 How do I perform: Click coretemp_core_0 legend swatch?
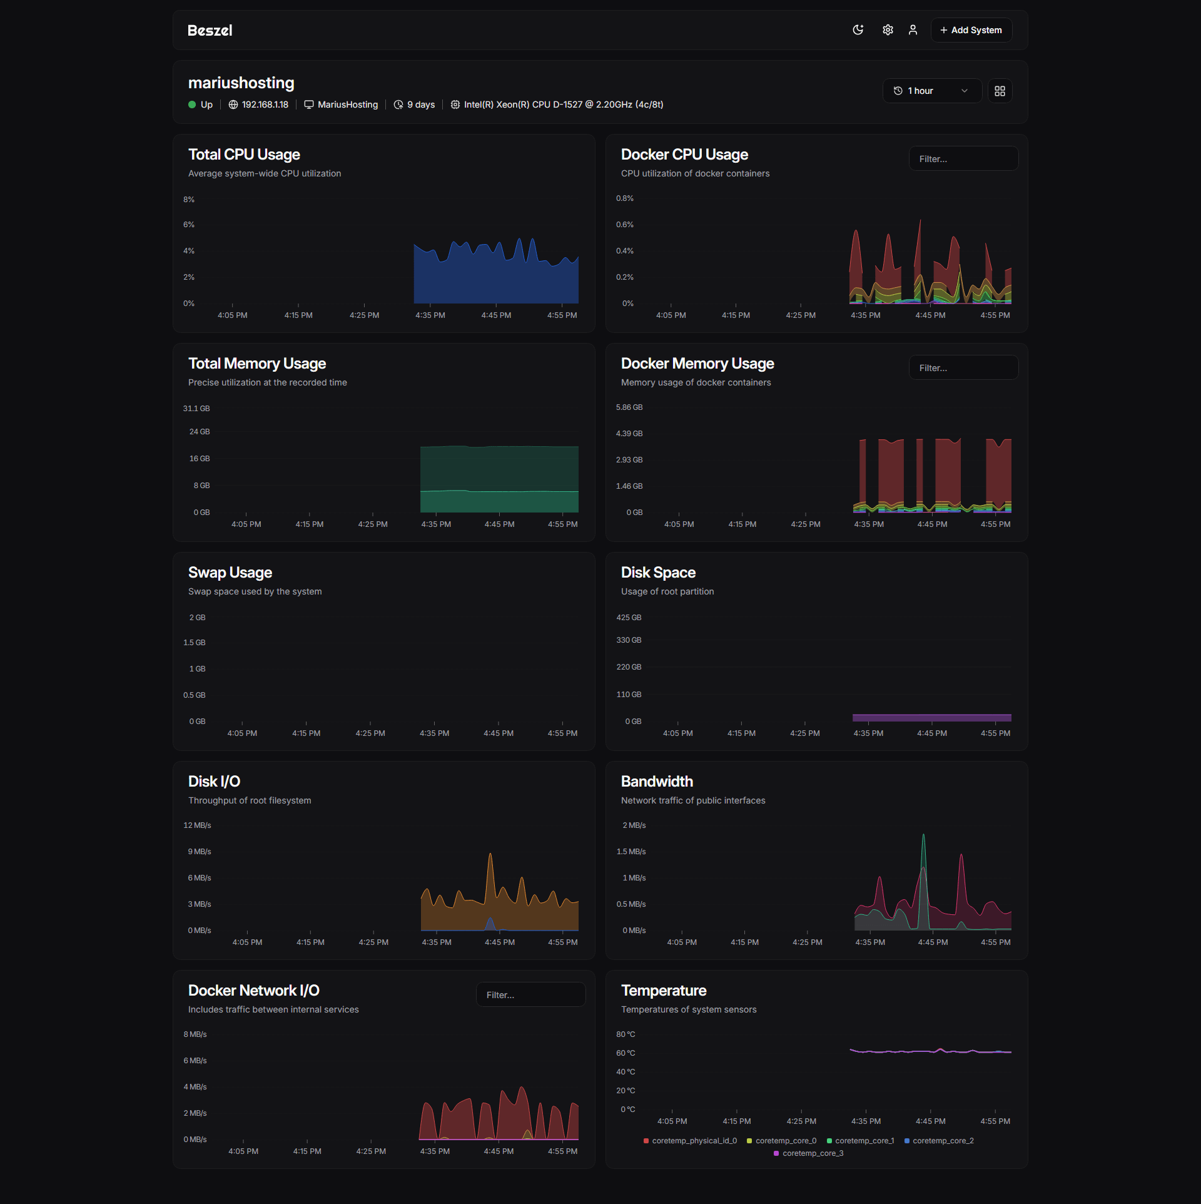click(x=749, y=1141)
